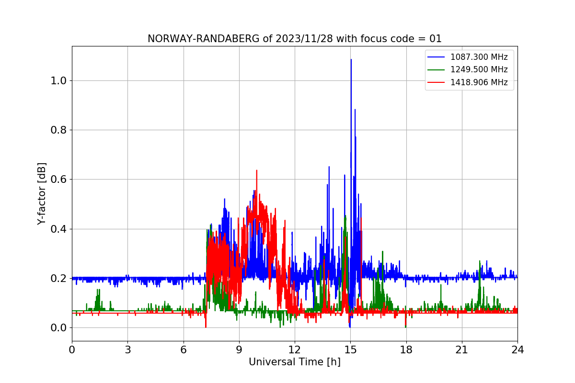This screenshot has width=575, height=383.
Task: Click the Universal Time [h] axis label
Action: coord(295,362)
